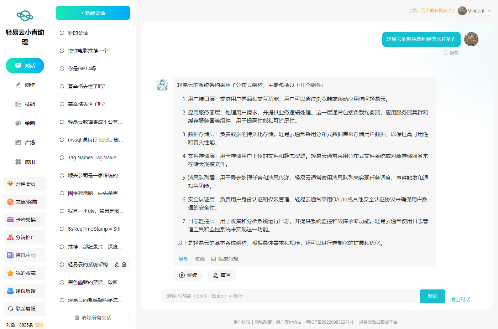
Task: Click the 轻易云 planet logo icon
Action: point(25,16)
